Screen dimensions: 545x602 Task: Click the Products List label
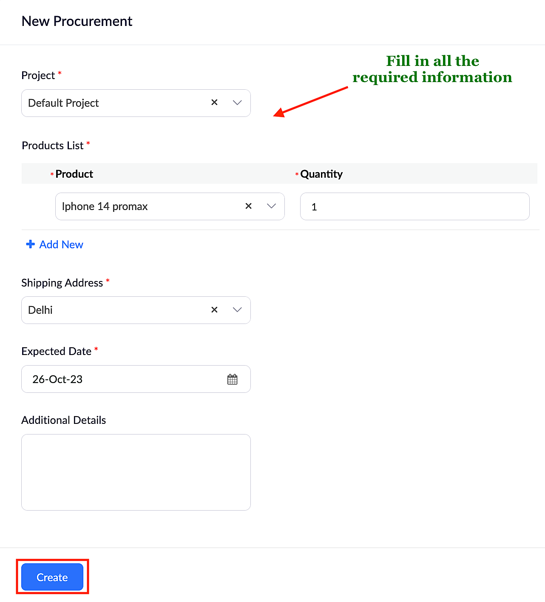pyautogui.click(x=53, y=145)
